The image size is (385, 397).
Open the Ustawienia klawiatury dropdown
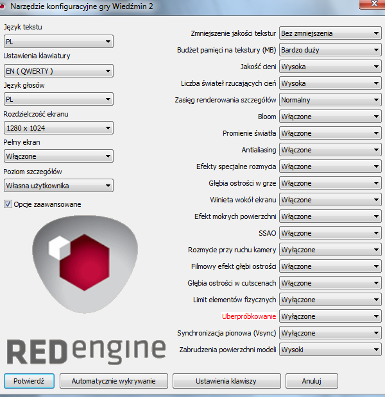[58, 71]
